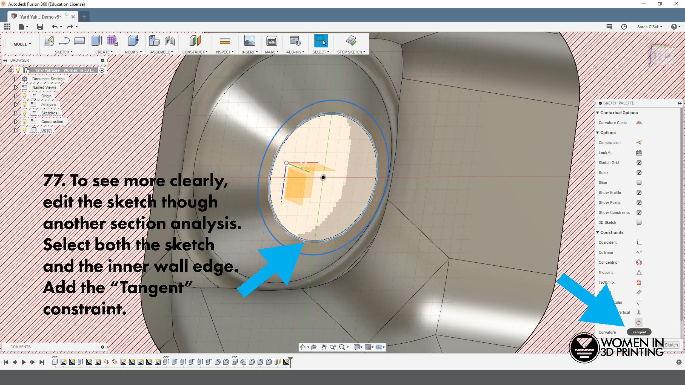Add a new document tab
This screenshot has height=385, width=685.
84,17
